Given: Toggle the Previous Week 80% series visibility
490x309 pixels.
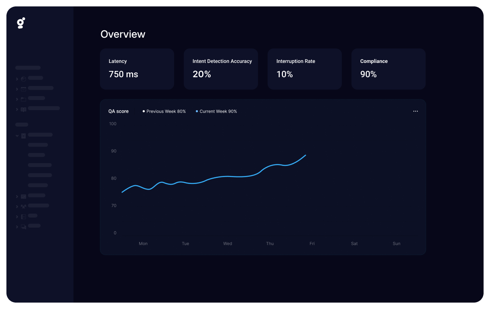Looking at the screenshot, I should point(164,111).
